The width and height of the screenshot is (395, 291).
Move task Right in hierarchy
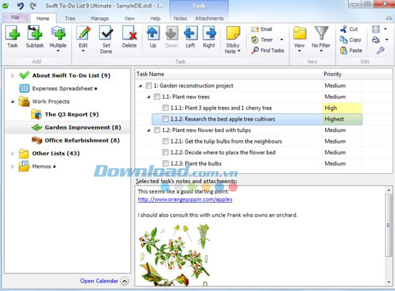click(209, 37)
